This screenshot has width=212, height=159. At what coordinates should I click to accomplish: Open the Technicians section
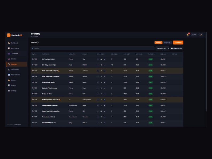tap(17, 69)
